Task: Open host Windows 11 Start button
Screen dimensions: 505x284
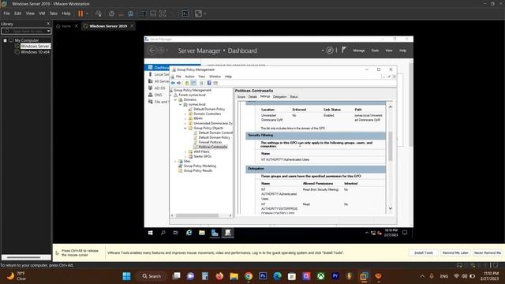Action: coord(127,276)
